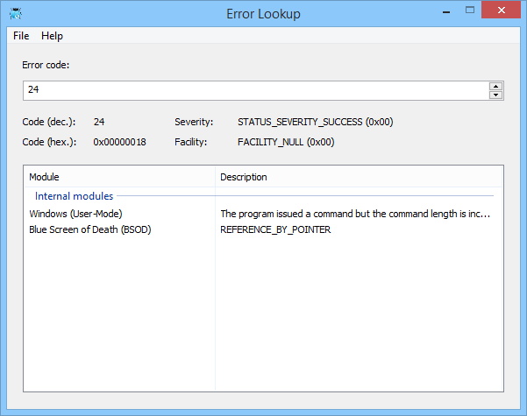Click the REFERENCE_BY_POINTER description
Screen dimensions: 527x416
click(x=275, y=229)
